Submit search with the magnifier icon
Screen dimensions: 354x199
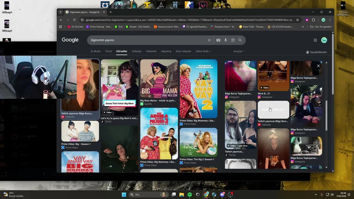click(240, 40)
